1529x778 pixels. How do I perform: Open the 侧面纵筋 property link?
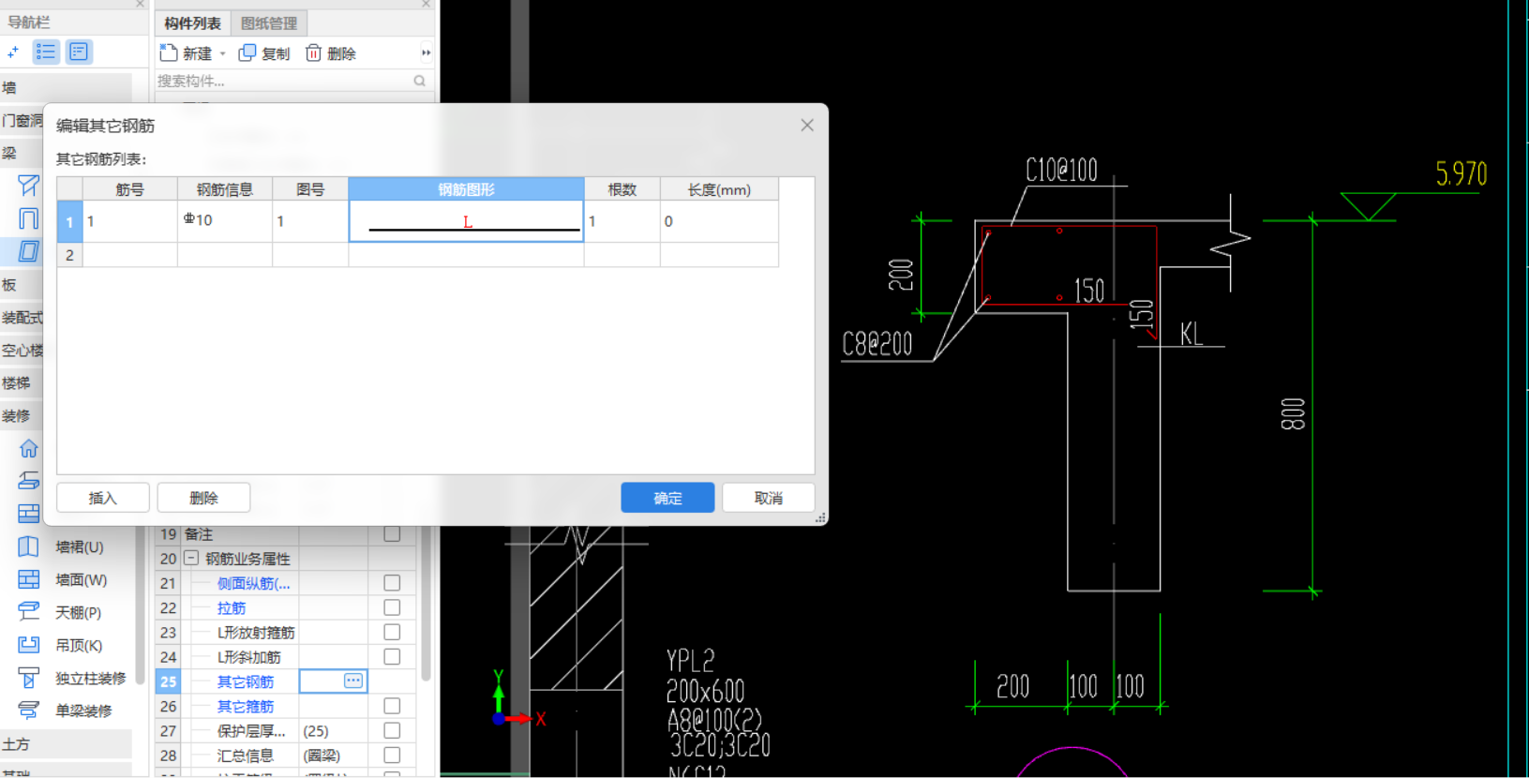click(x=253, y=583)
